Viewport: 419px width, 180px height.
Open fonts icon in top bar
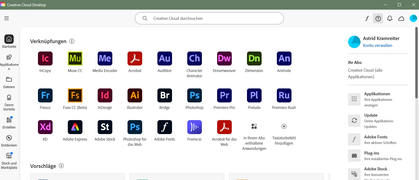pos(367,18)
